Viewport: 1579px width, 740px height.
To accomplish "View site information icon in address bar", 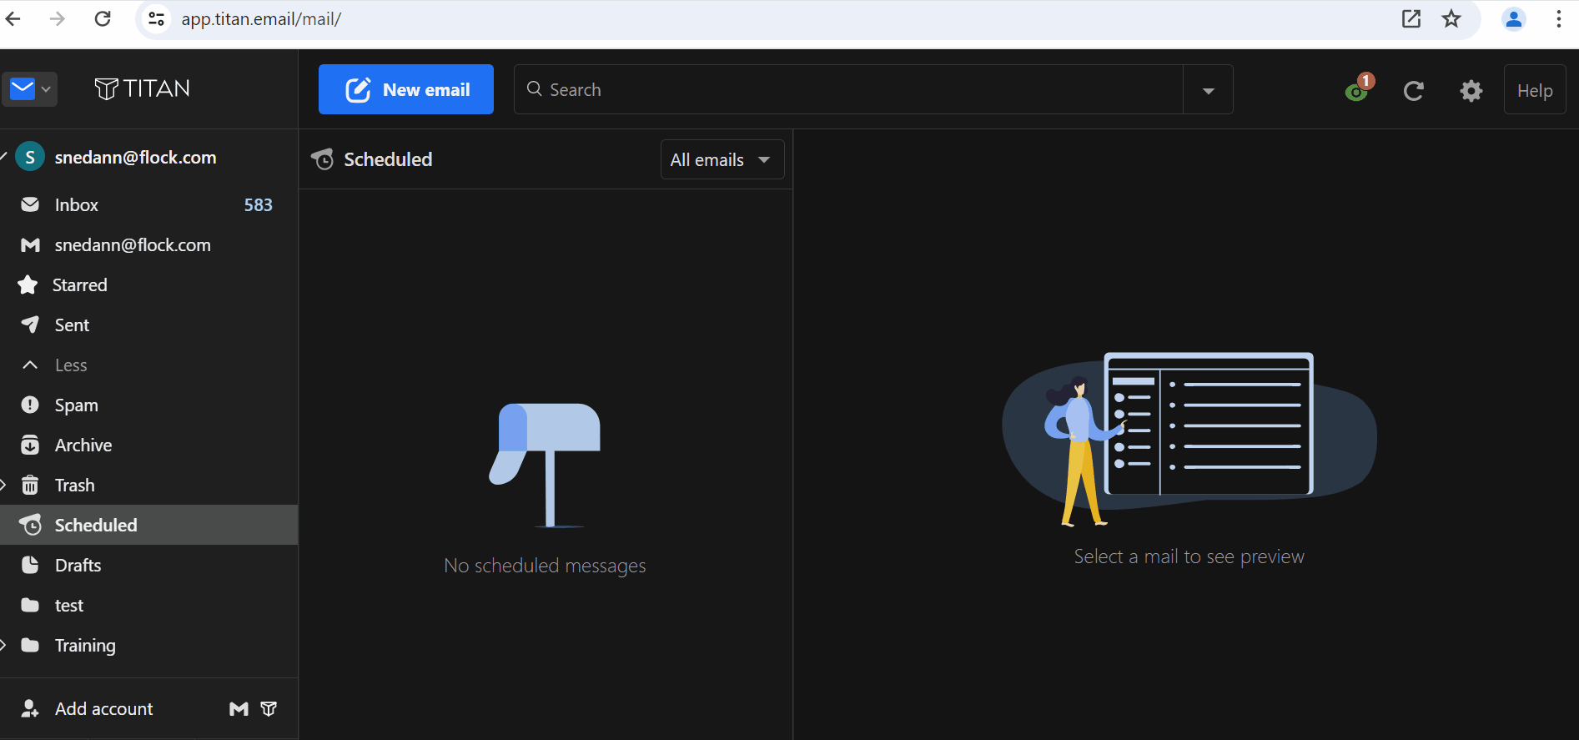I will tap(156, 18).
